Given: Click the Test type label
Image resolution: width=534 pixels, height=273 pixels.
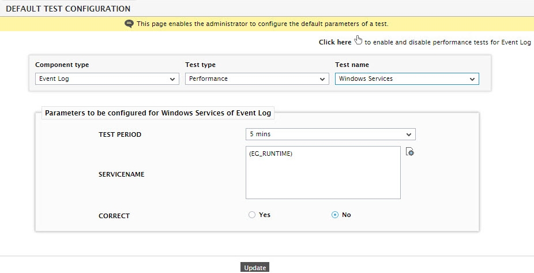Looking at the screenshot, I should click(200, 65).
